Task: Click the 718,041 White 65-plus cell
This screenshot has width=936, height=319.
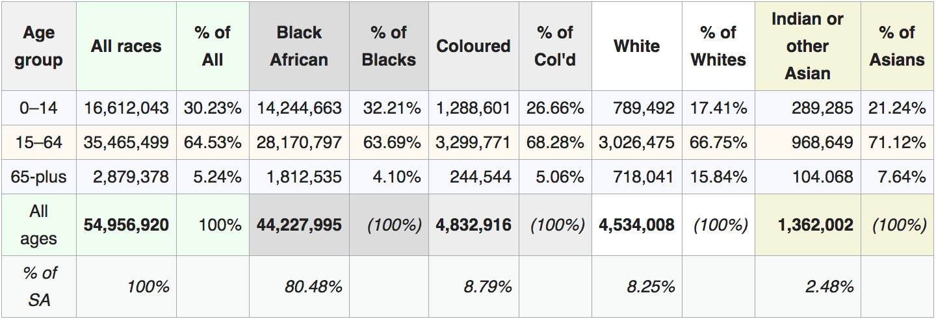Action: click(x=636, y=177)
